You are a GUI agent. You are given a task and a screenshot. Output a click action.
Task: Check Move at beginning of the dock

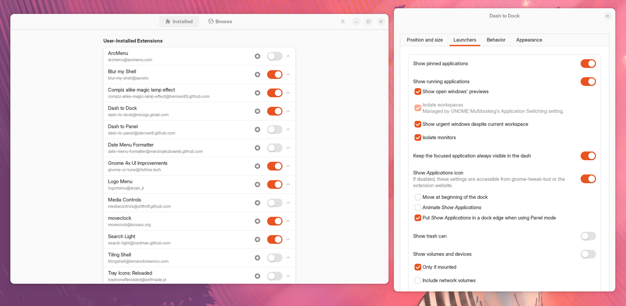[x=418, y=197]
